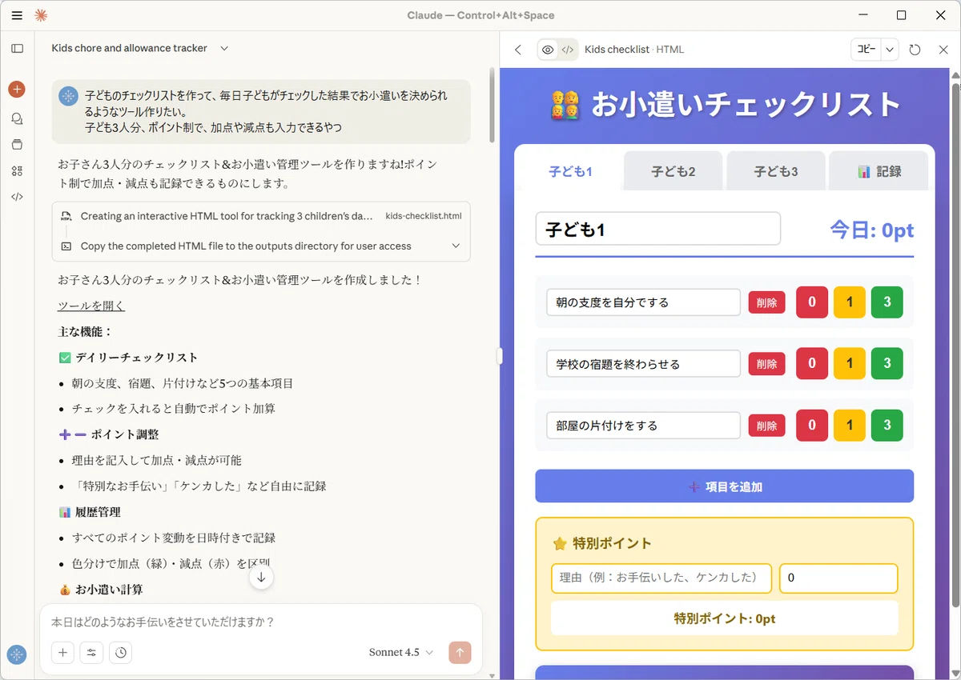Open the hamburger menu in the title bar

[17, 15]
